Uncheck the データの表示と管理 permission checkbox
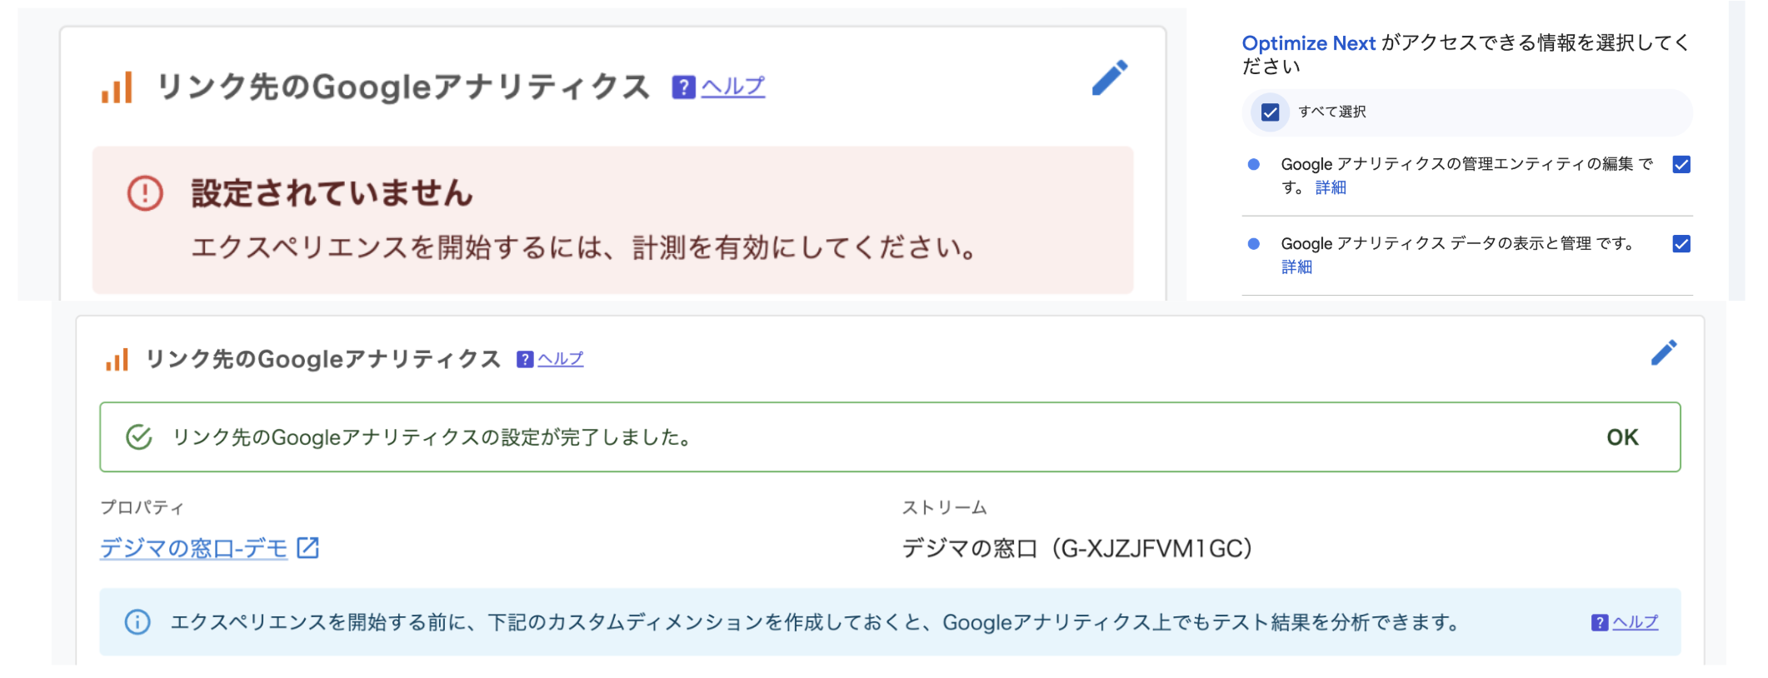 click(x=1681, y=244)
